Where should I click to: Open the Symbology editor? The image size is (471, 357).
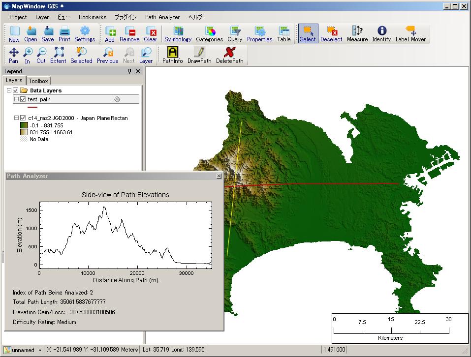coord(178,32)
